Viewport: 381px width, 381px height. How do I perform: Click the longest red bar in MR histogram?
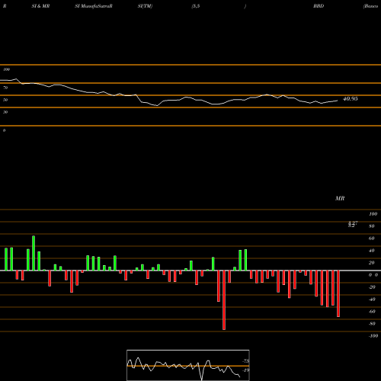pos(224,300)
